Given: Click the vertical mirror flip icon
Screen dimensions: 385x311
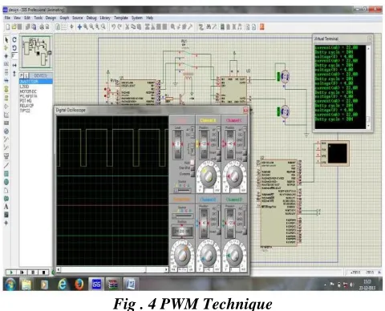Looking at the screenshot, I should click(x=14, y=74).
